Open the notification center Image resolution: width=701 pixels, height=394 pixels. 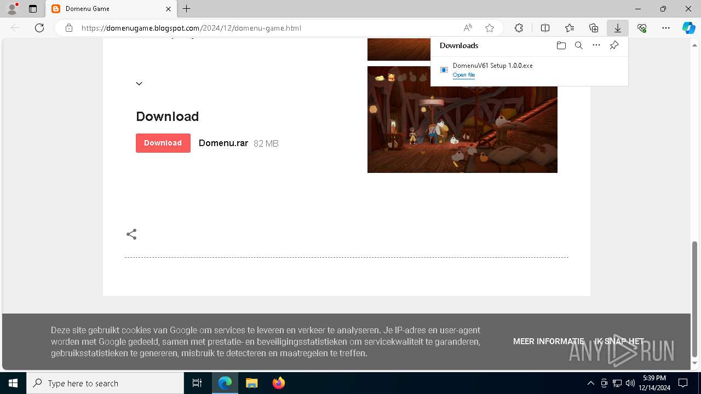683,383
